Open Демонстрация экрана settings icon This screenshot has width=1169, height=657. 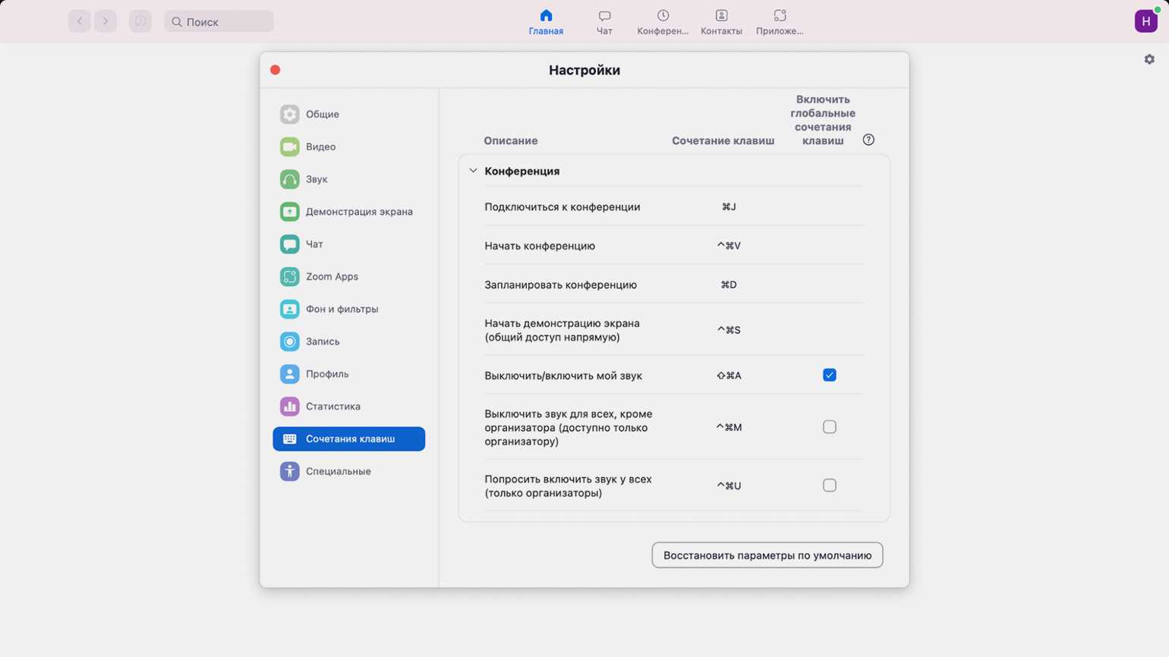coord(289,212)
